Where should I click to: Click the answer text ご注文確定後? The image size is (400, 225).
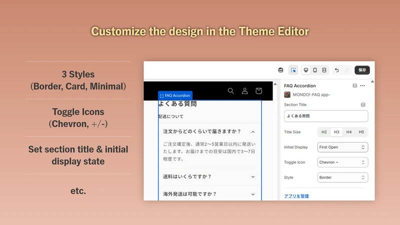click(209, 151)
